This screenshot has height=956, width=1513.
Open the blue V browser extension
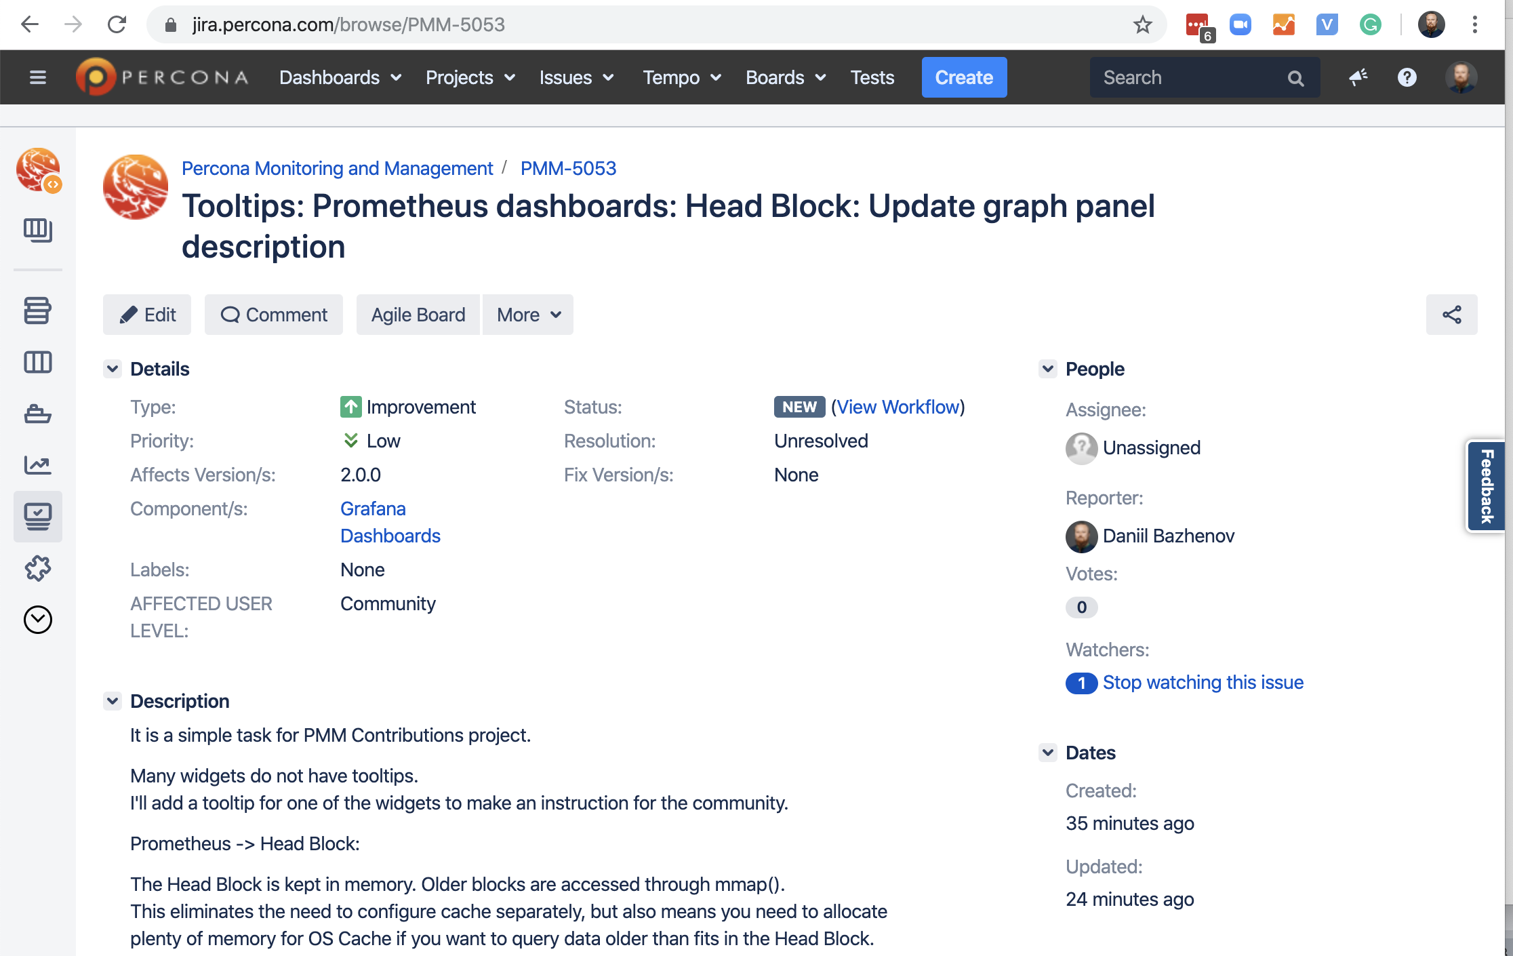point(1327,25)
